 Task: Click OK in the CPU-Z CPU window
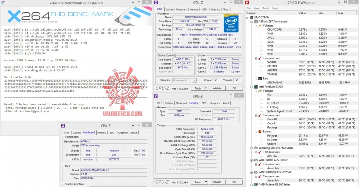tap(234, 88)
